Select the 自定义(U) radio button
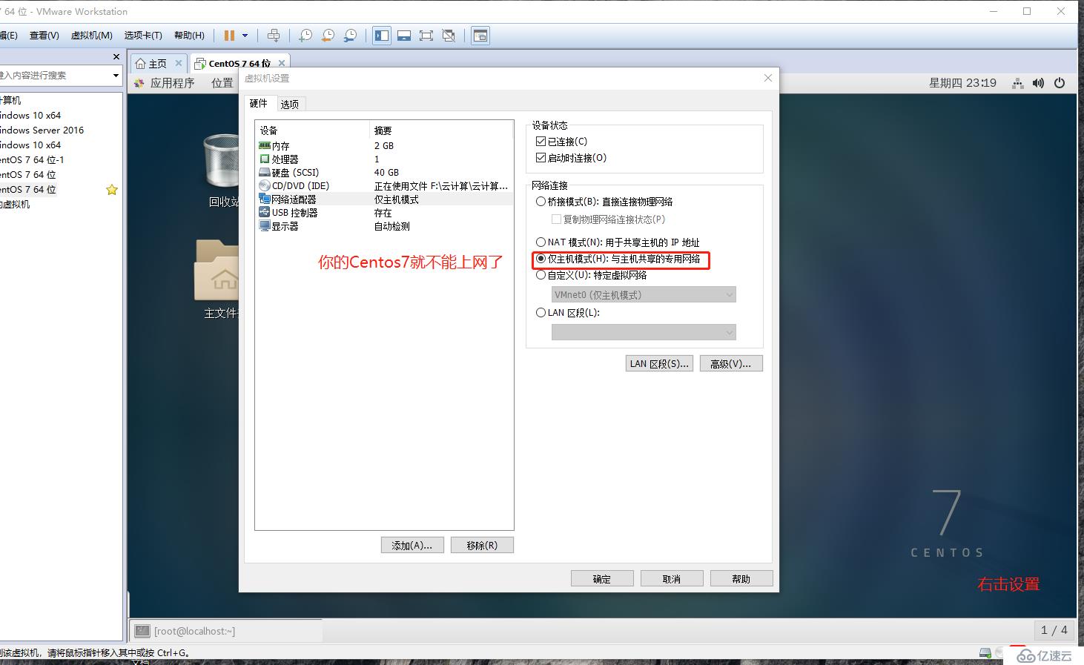1084x665 pixels. (x=541, y=275)
